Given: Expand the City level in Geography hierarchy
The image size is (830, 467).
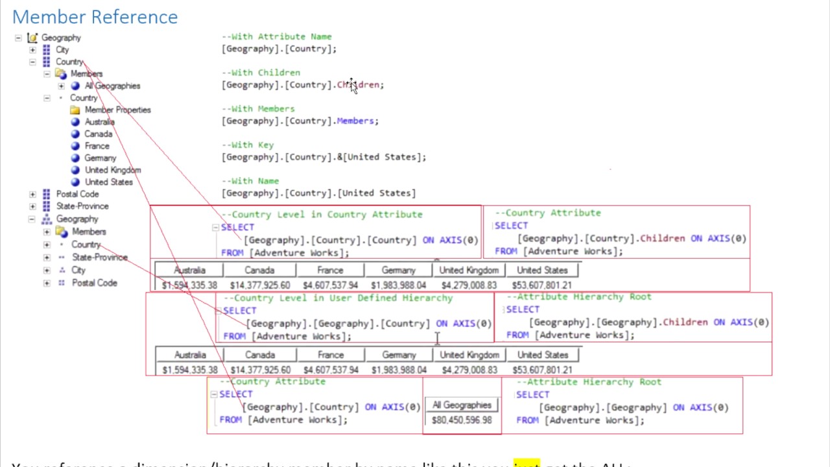Looking at the screenshot, I should [x=47, y=270].
